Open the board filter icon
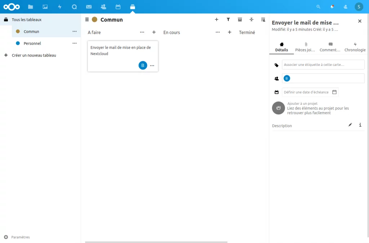 tap(228, 19)
